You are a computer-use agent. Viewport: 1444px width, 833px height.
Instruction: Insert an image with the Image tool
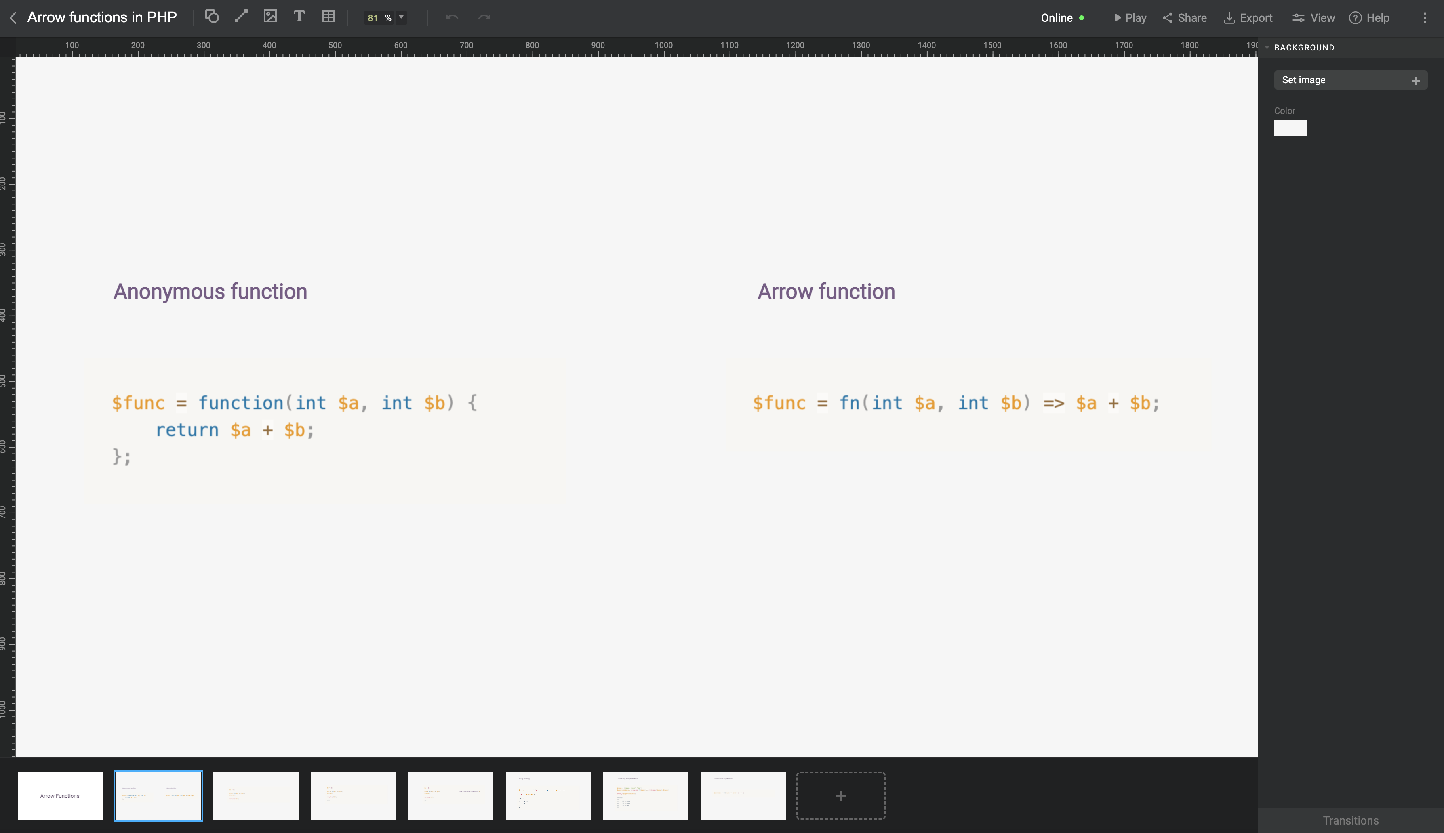[x=270, y=17]
